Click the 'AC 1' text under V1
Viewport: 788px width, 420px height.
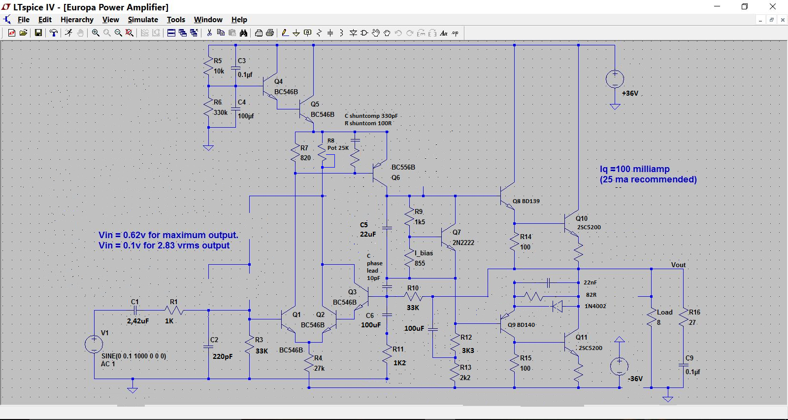(108, 364)
